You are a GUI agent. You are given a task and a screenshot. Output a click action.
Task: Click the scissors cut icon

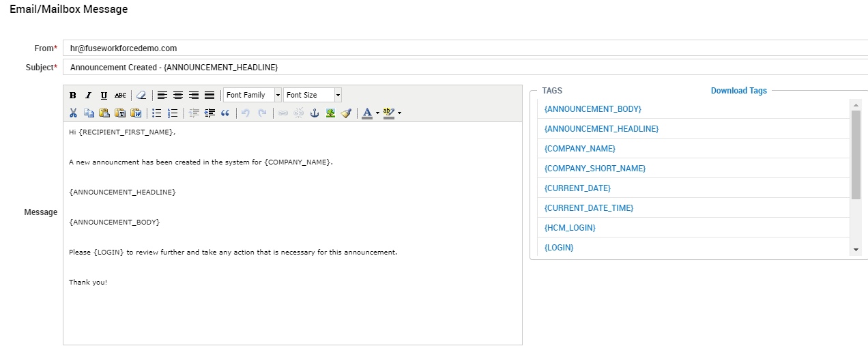tap(73, 113)
